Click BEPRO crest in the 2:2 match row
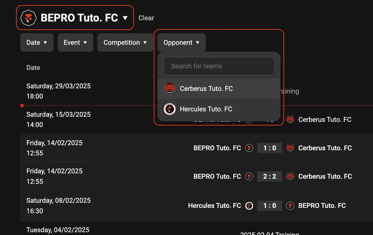 click(x=249, y=176)
